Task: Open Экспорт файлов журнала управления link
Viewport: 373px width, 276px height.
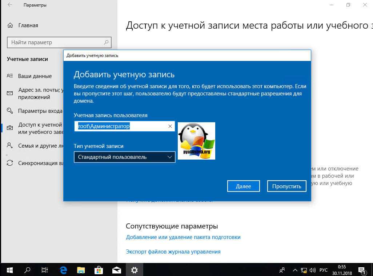Action: pos(173,252)
